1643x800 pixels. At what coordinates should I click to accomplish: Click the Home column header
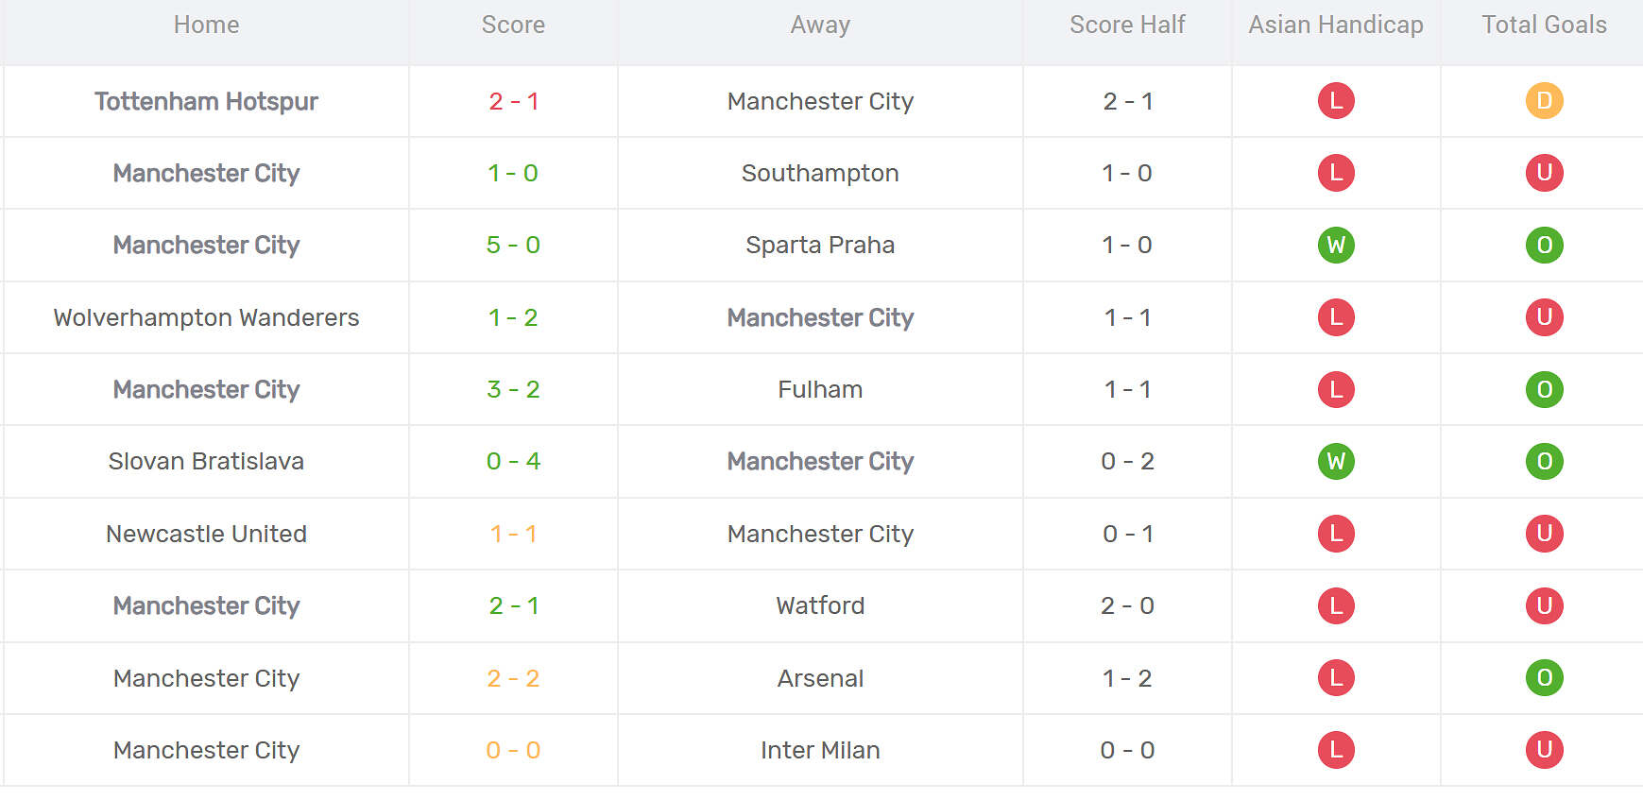tap(206, 26)
